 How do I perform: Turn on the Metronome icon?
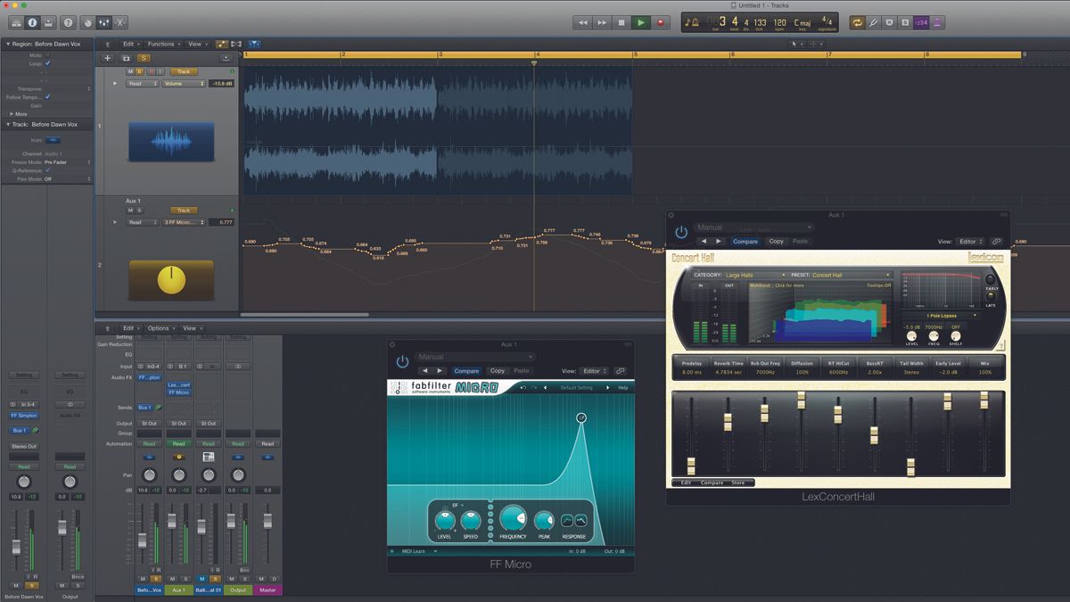click(x=937, y=22)
